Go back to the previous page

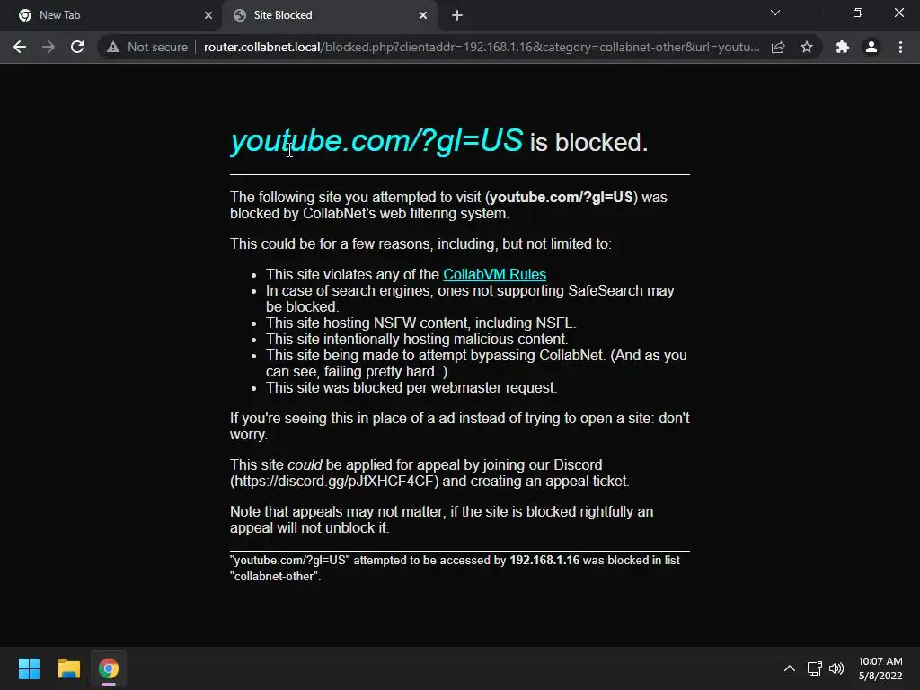pyautogui.click(x=20, y=47)
